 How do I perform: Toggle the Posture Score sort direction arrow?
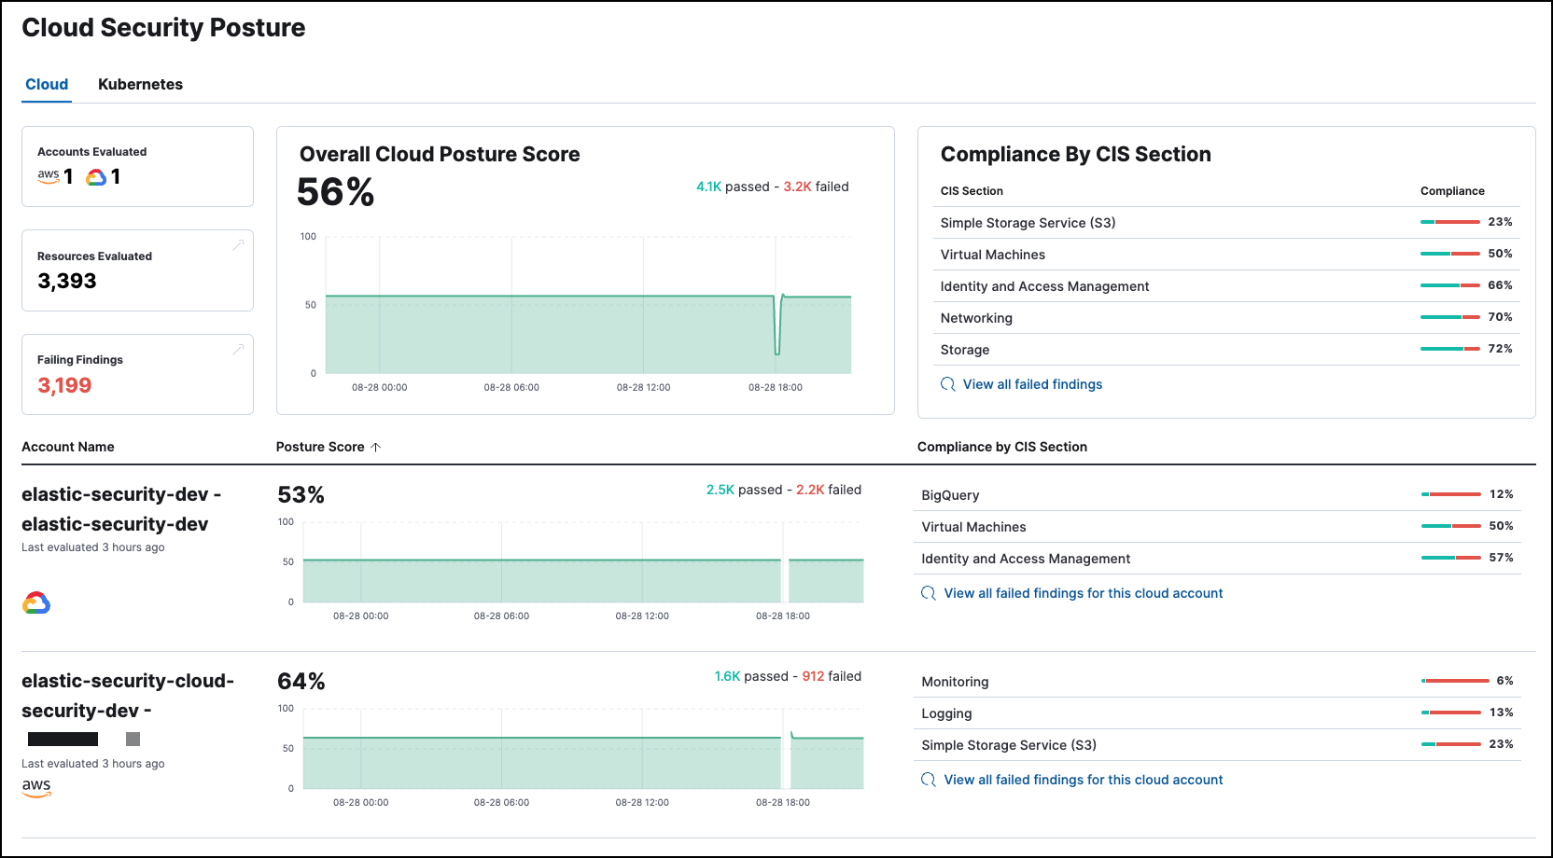[376, 447]
